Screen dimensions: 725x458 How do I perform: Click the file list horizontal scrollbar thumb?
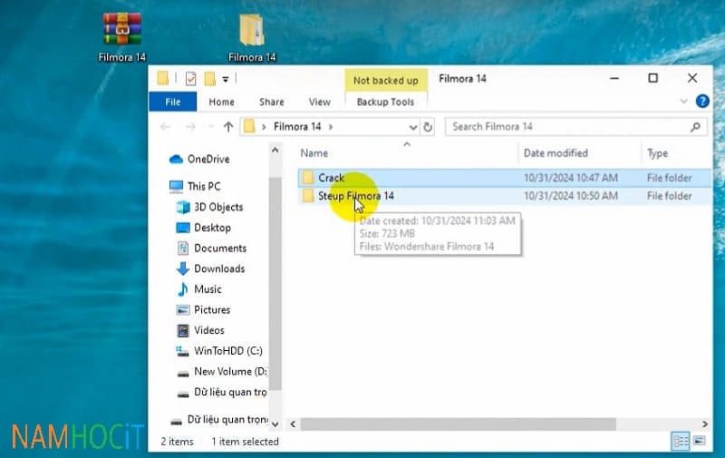pyautogui.click(x=458, y=424)
